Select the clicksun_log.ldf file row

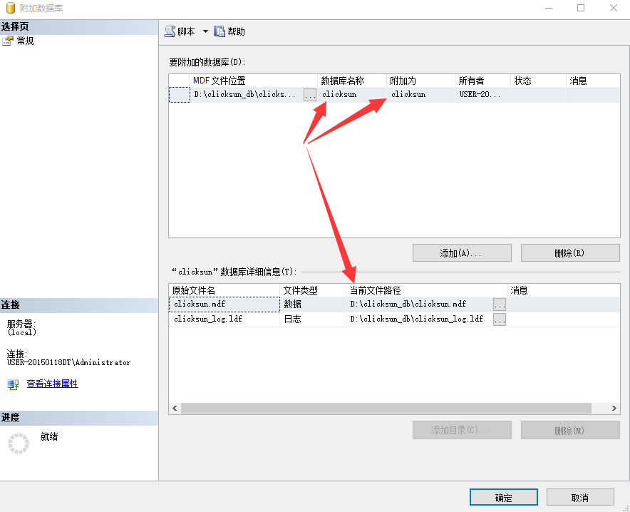tap(394, 319)
